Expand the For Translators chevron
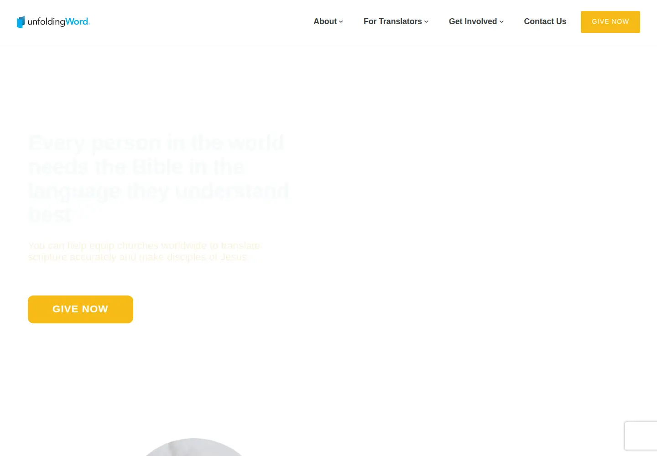Image resolution: width=657 pixels, height=456 pixels. tap(426, 22)
